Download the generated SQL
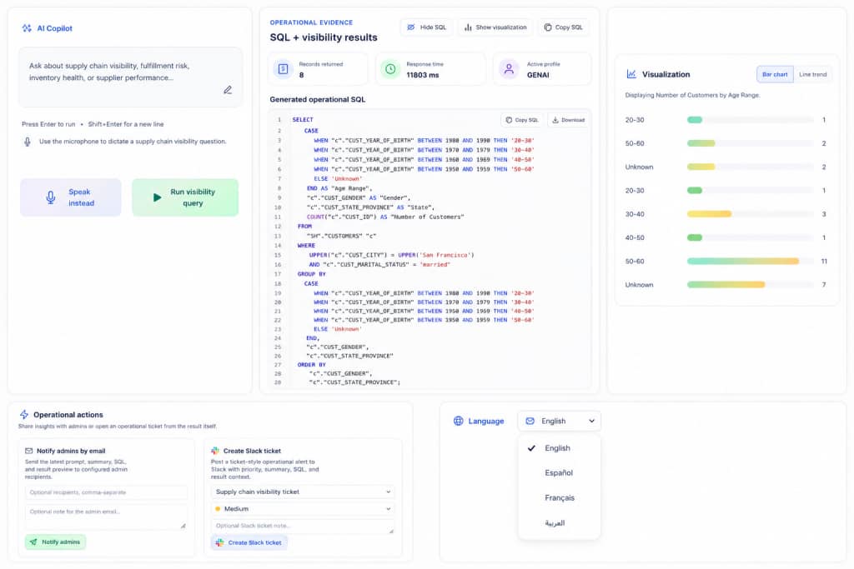Screen dimensions: 854x569 568,120
